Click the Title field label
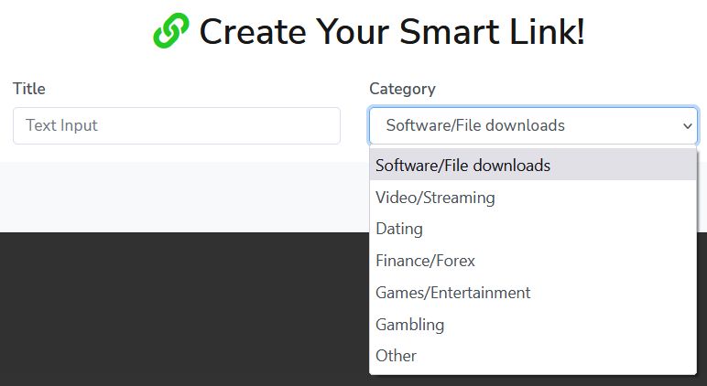 tap(29, 89)
